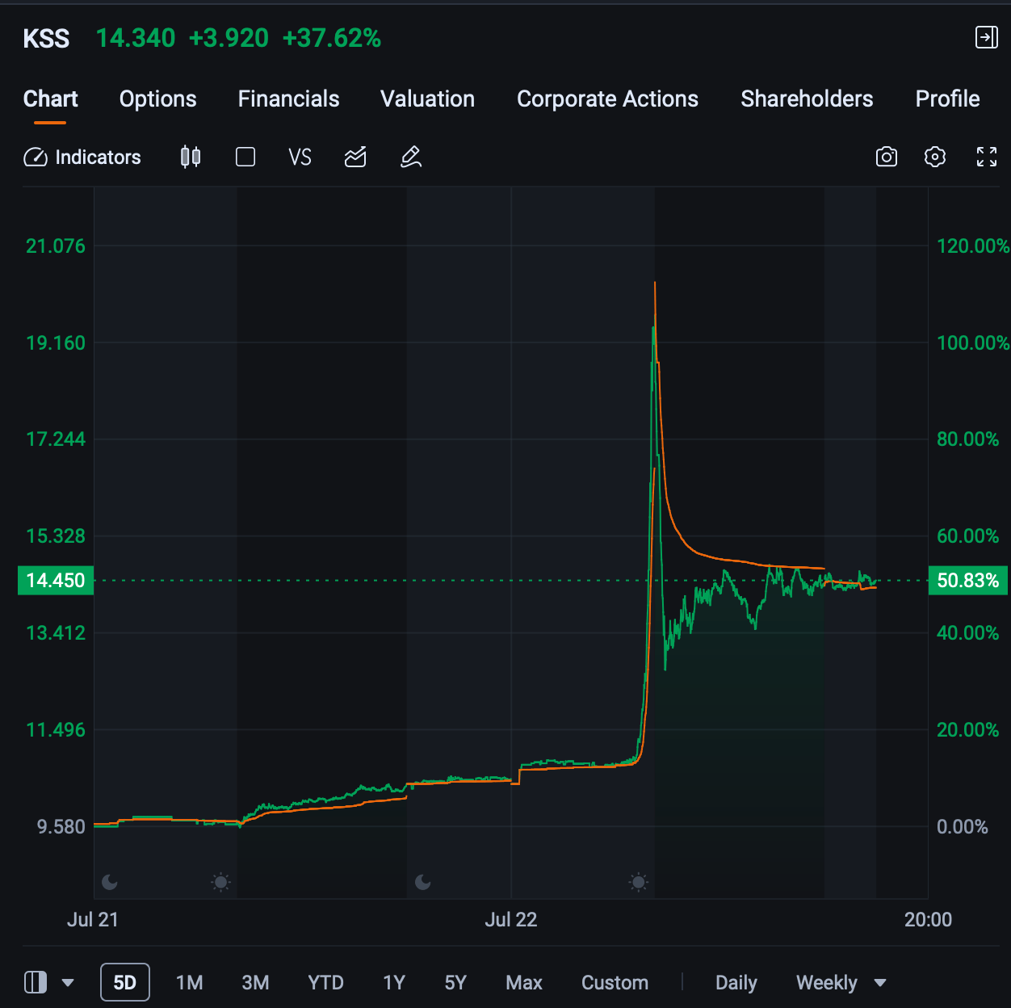Screen dimensions: 1011x1008
Task: Expand the Weekly interval dropdown arrow
Action: (880, 983)
